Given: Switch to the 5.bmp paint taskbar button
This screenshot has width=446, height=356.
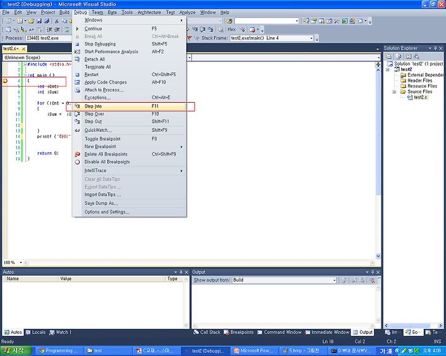Looking at the screenshot, I should 303,351.
